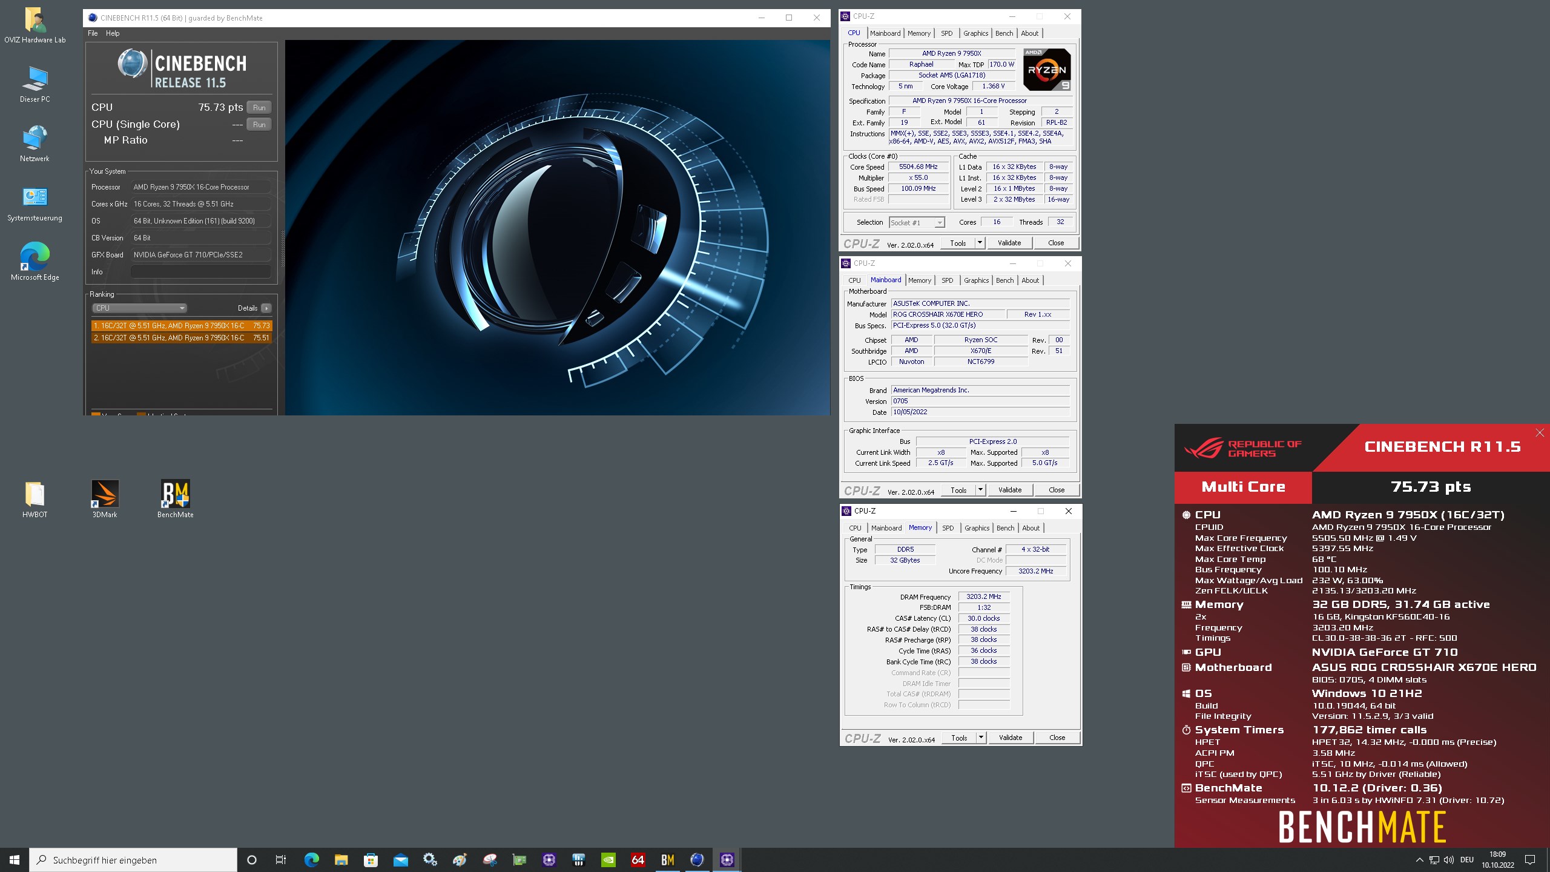
Task: Open Mail app from taskbar
Action: pyautogui.click(x=400, y=860)
